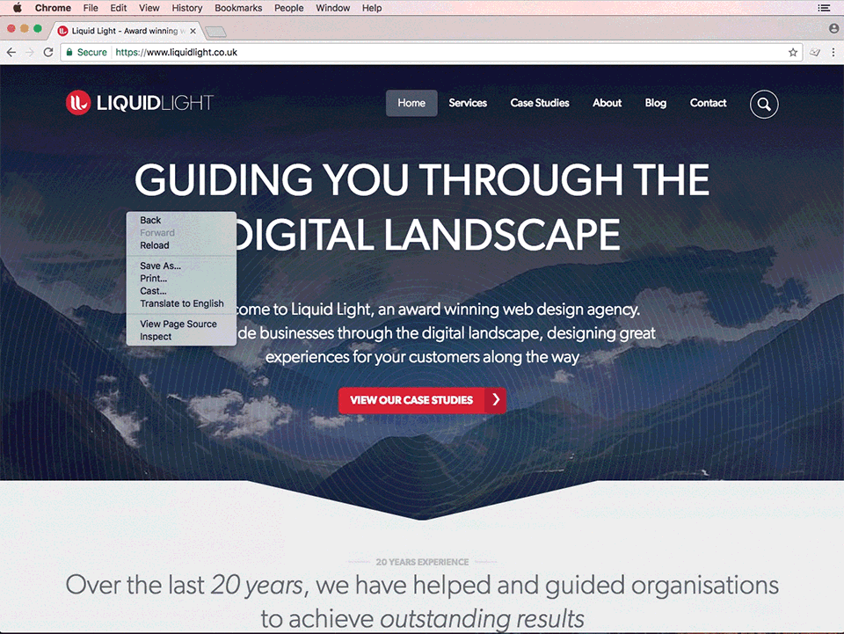Viewport: 844px width, 634px height.
Task: Open the View menu
Action: (149, 8)
